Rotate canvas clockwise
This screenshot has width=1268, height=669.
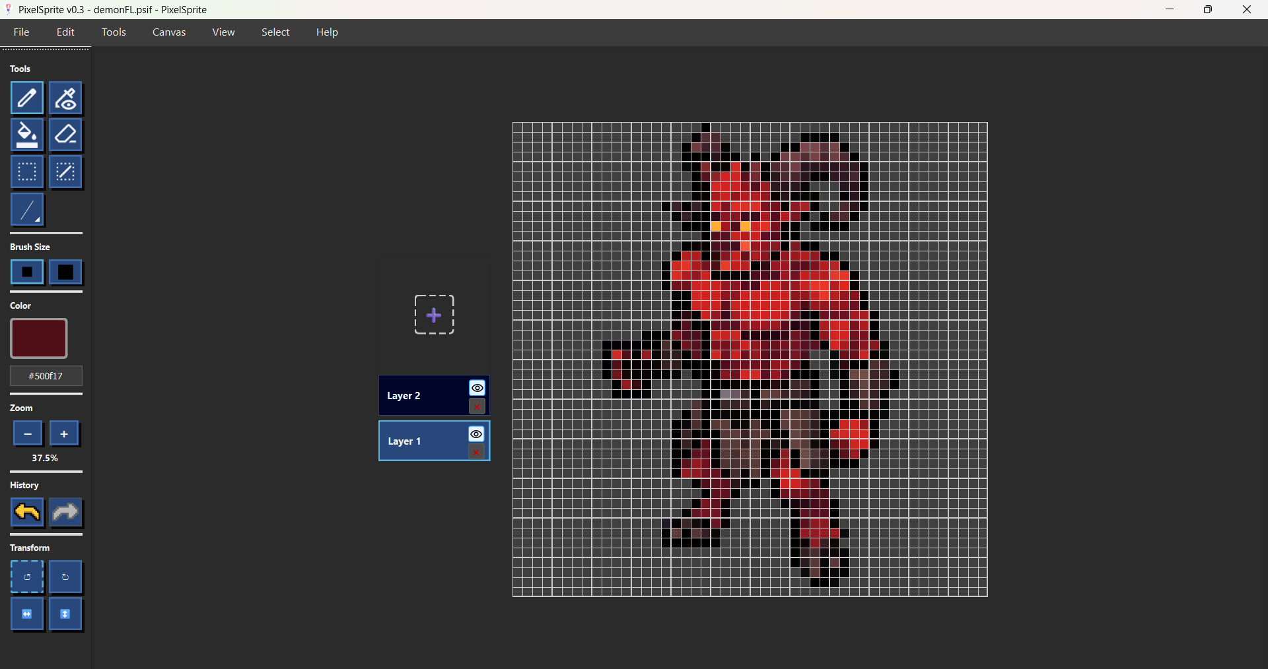pos(65,577)
